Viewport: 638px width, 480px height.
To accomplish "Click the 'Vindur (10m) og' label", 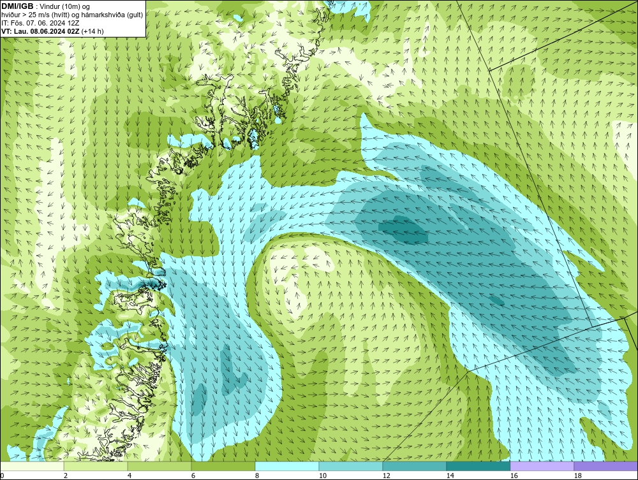I will click(x=65, y=7).
